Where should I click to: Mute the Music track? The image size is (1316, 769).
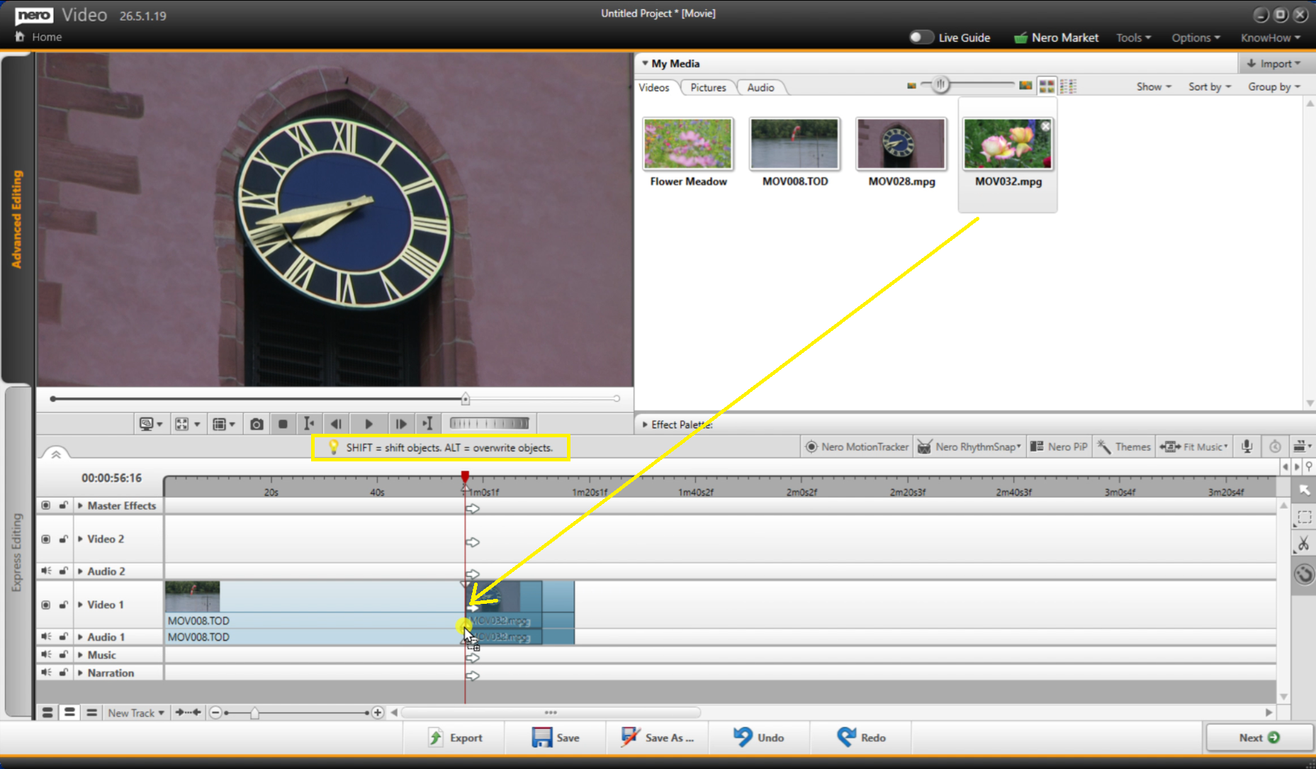tap(46, 654)
